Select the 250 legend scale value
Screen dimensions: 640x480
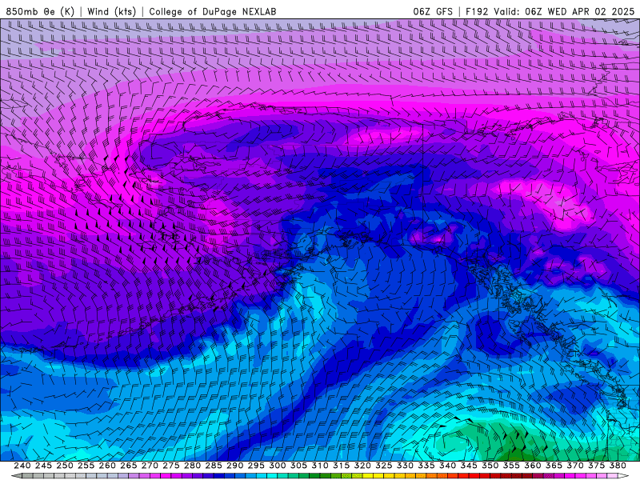(65, 466)
